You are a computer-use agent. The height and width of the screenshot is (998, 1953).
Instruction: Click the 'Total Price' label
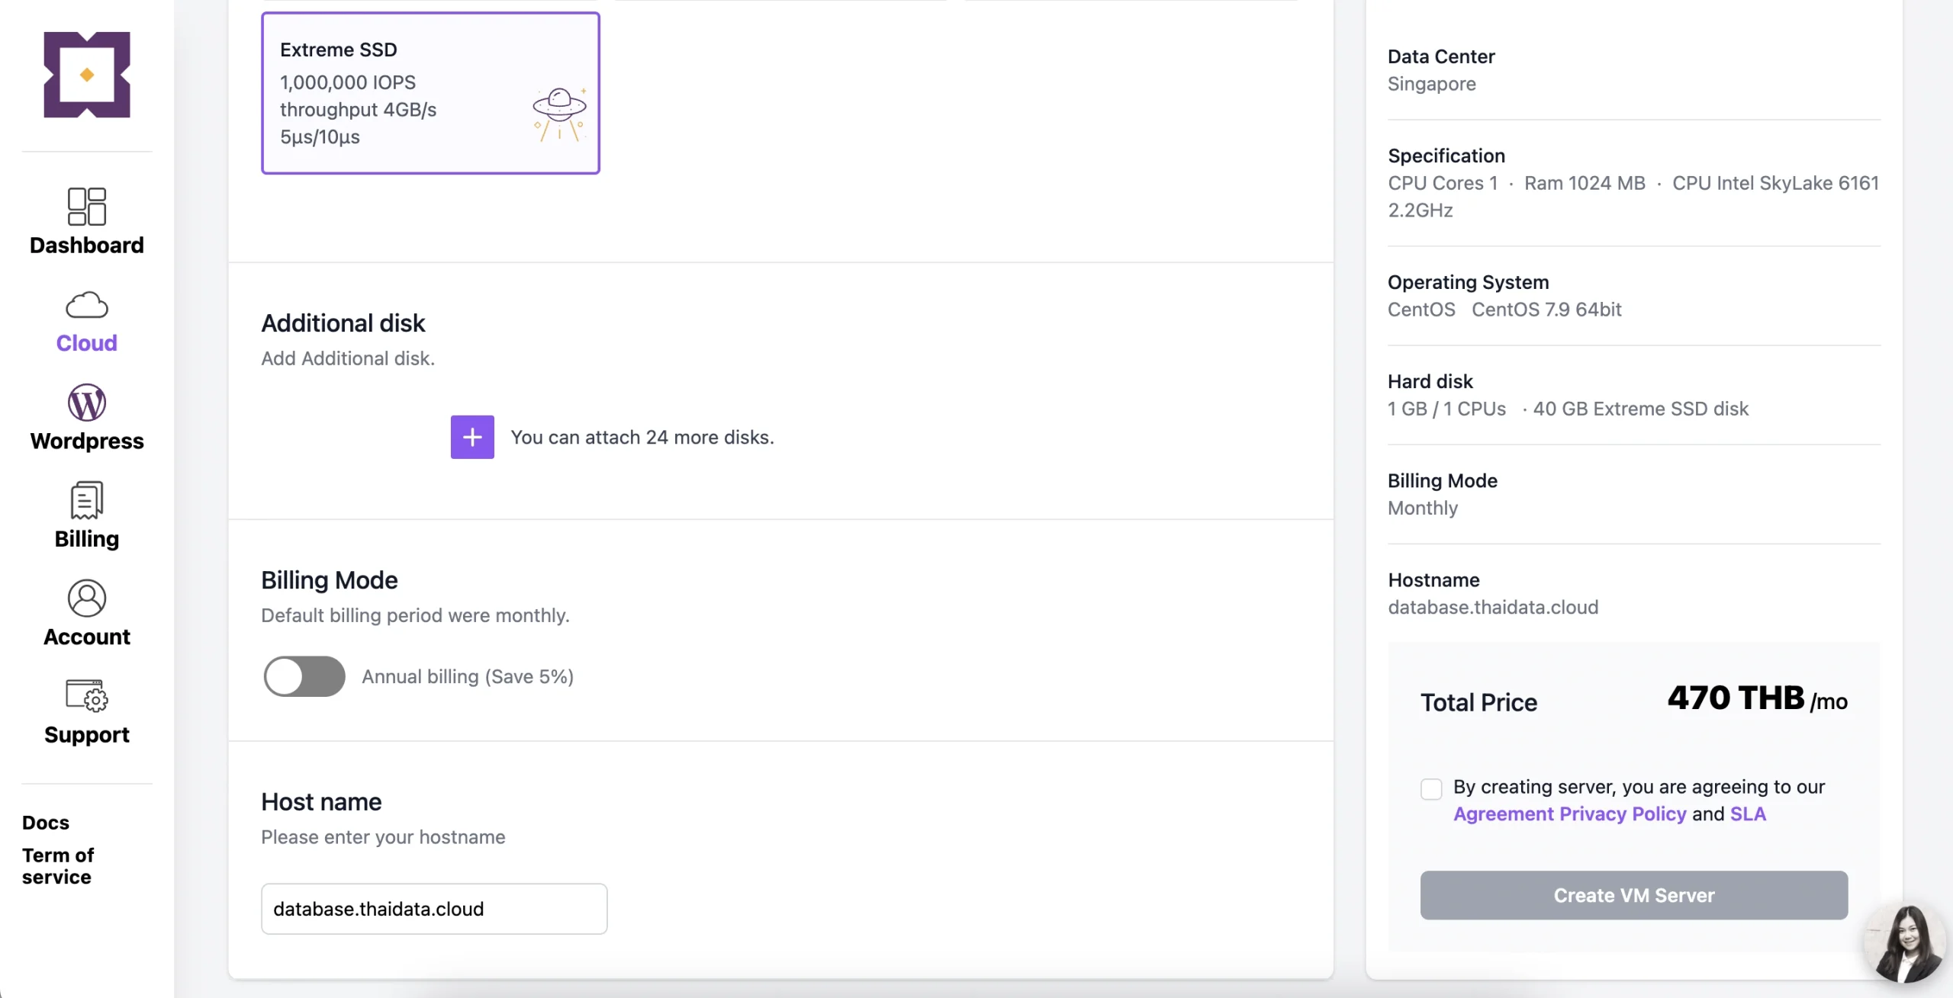point(1478,703)
